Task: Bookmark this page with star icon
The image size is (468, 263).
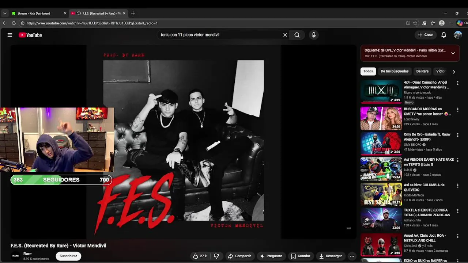Action: (415, 23)
